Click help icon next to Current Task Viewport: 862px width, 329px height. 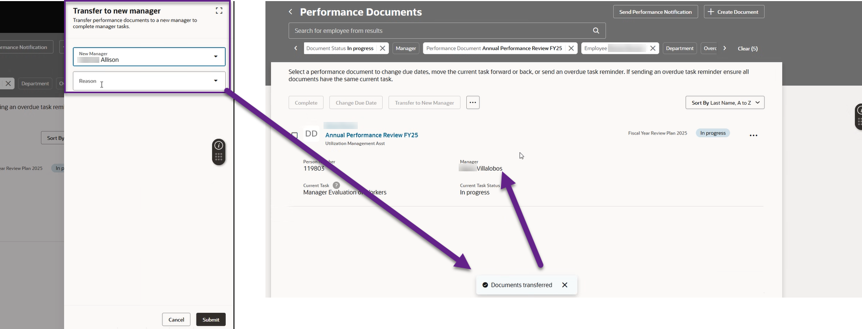pyautogui.click(x=336, y=185)
